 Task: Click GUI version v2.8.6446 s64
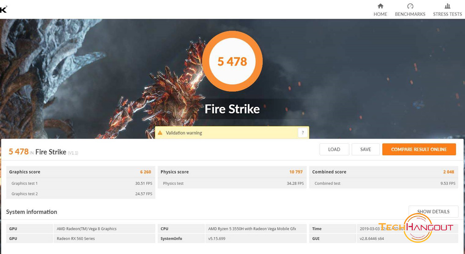372,239
